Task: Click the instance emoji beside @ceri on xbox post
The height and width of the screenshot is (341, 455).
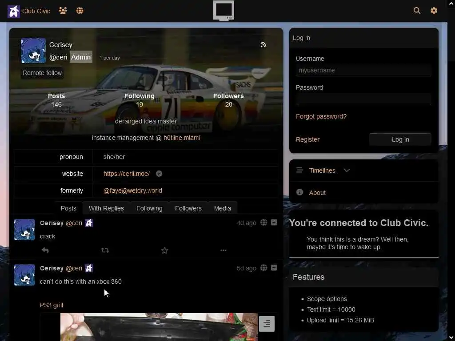Action: coord(89,268)
